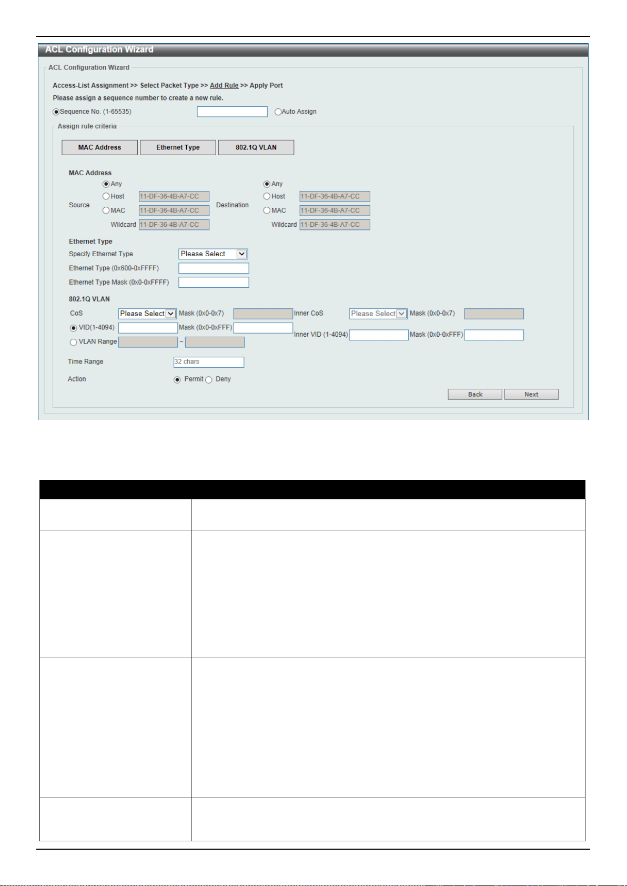Screen dimensions: 627x886
Task: Click the Inner VID Mask field
Action: pos(494,335)
